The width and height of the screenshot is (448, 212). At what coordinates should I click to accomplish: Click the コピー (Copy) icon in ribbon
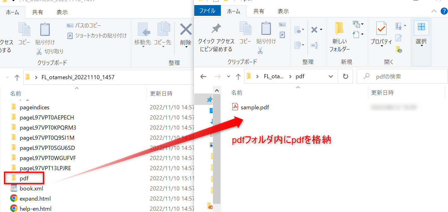[x=246, y=33]
